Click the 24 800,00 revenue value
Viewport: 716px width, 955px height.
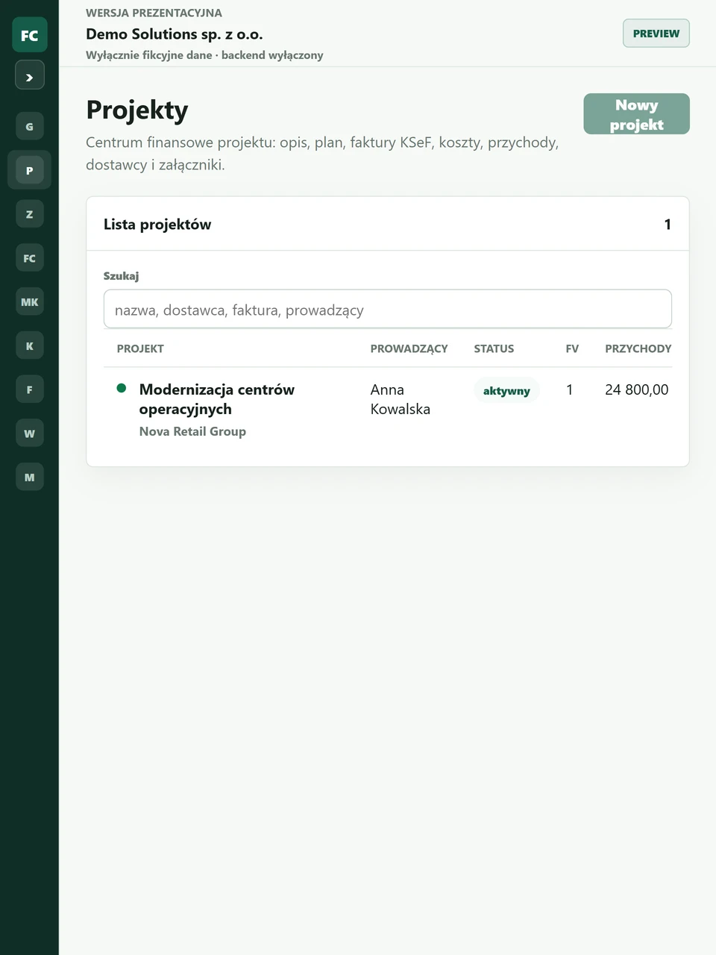point(637,389)
